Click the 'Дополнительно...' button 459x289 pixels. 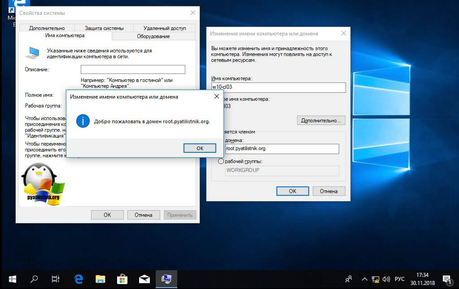pyautogui.click(x=321, y=121)
